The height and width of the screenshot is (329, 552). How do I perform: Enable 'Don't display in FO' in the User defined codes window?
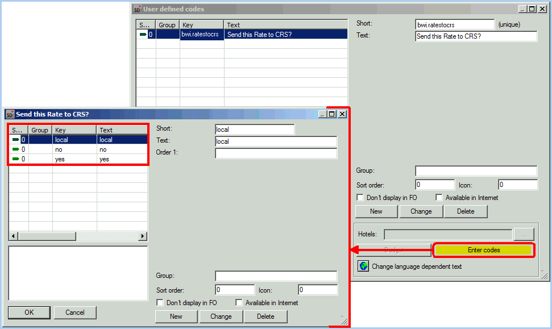360,198
